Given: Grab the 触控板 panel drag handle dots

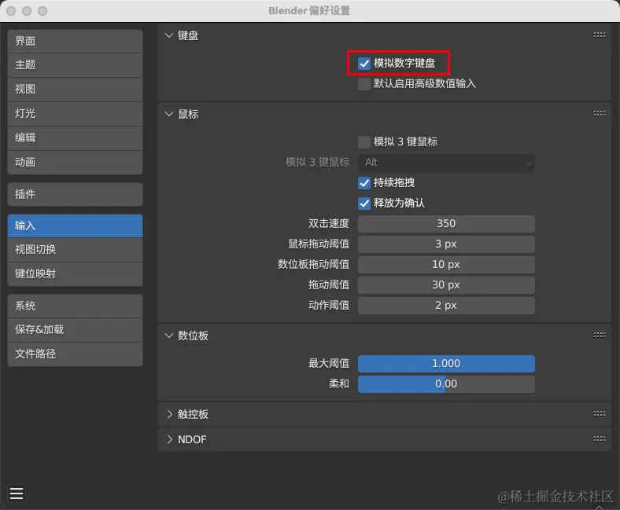Looking at the screenshot, I should coord(599,413).
